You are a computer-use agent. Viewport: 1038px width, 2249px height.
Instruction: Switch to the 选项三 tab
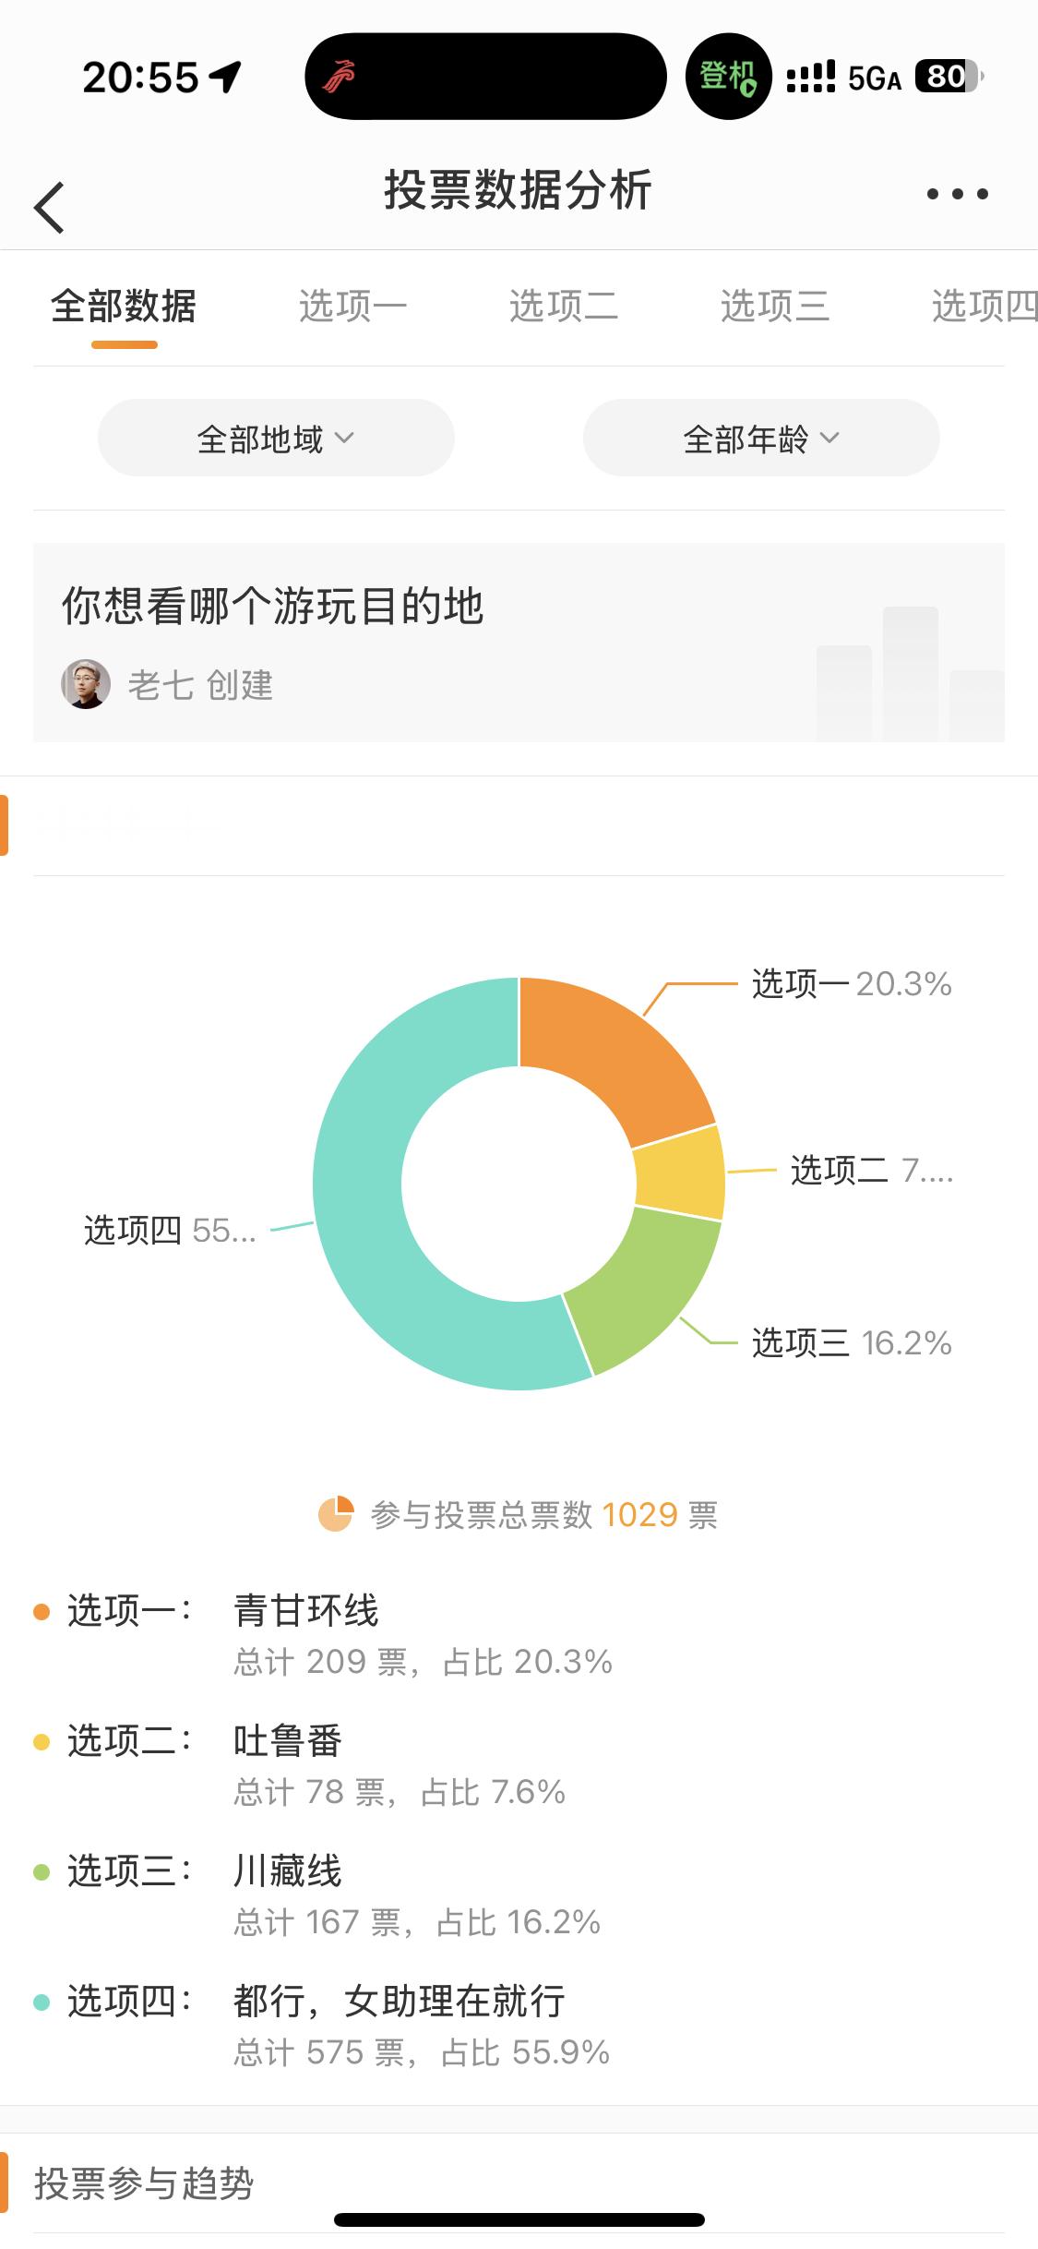(x=775, y=306)
